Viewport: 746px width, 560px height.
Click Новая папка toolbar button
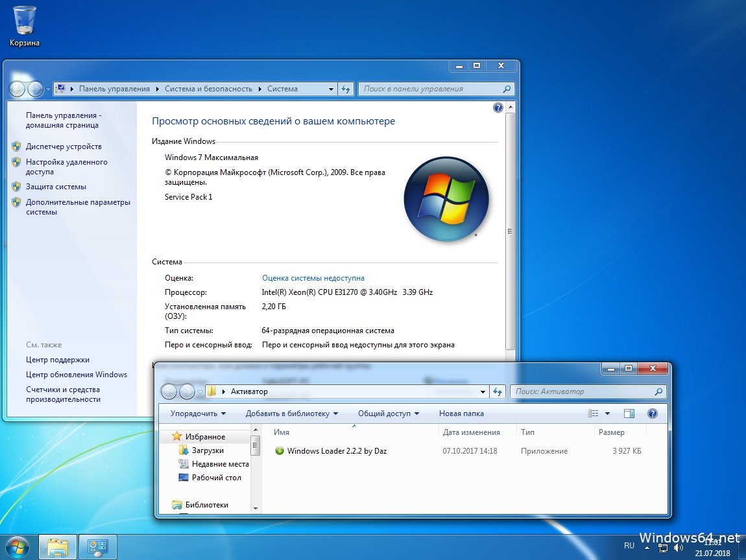coord(461,414)
